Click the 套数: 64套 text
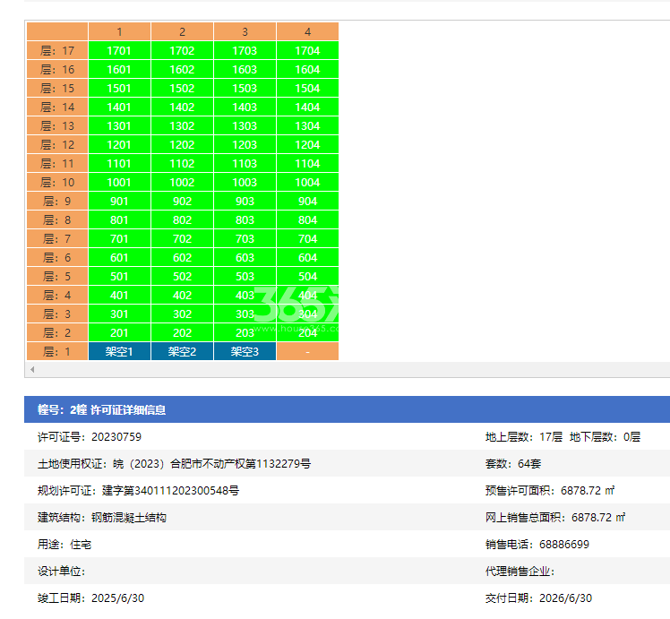This screenshot has height=619, width=670. click(513, 463)
